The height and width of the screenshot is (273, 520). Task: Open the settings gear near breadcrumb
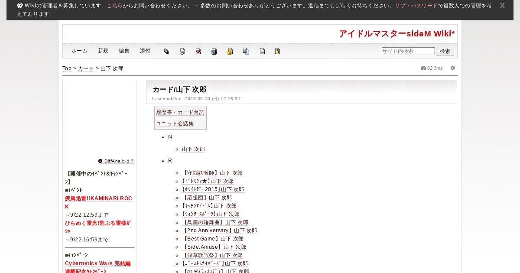click(x=453, y=68)
